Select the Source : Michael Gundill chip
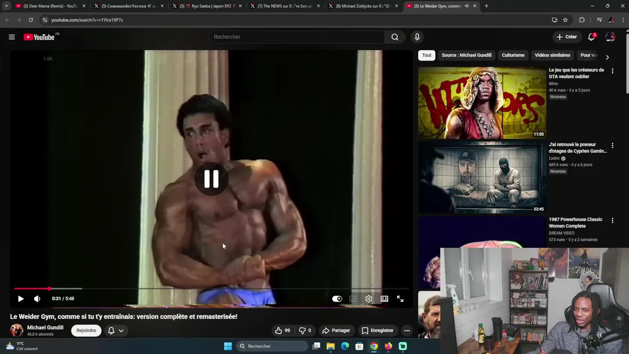 466,55
